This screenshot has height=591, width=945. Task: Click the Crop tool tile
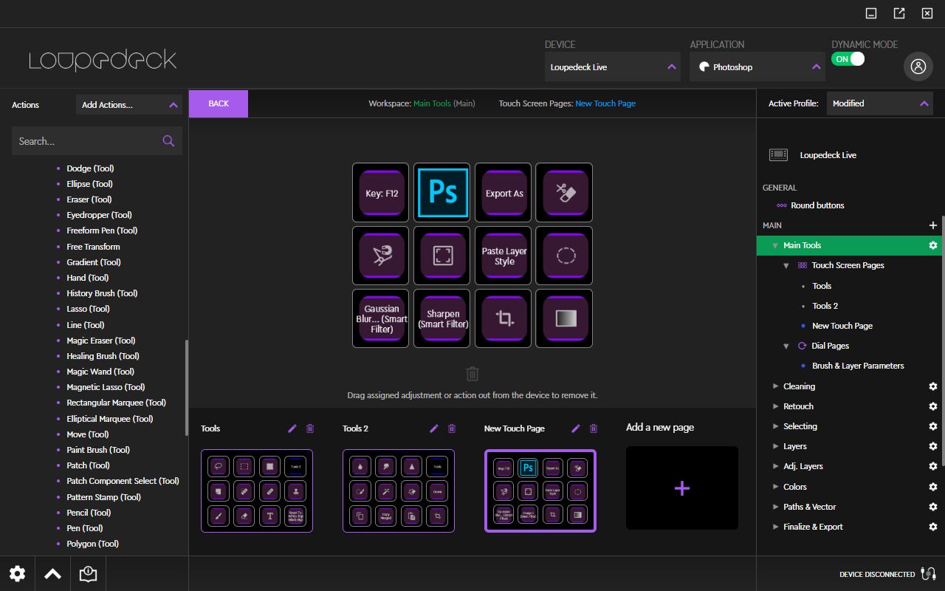tap(503, 318)
